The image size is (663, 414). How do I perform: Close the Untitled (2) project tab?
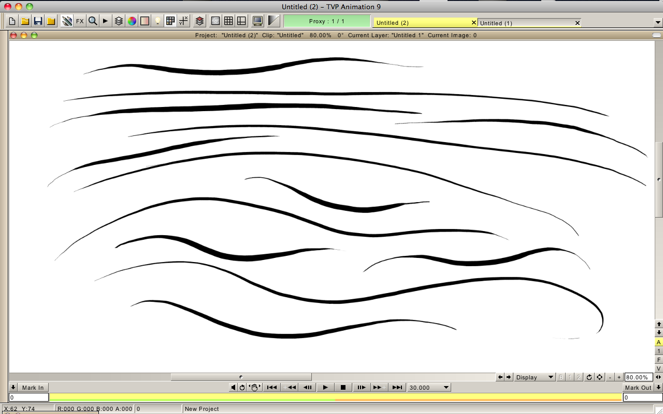[473, 23]
